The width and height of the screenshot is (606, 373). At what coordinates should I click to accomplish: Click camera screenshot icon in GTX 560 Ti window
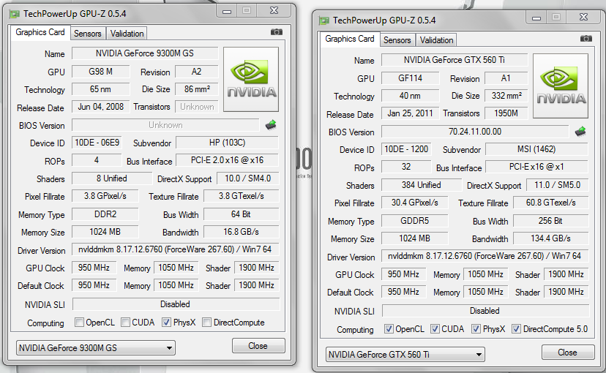click(x=586, y=39)
